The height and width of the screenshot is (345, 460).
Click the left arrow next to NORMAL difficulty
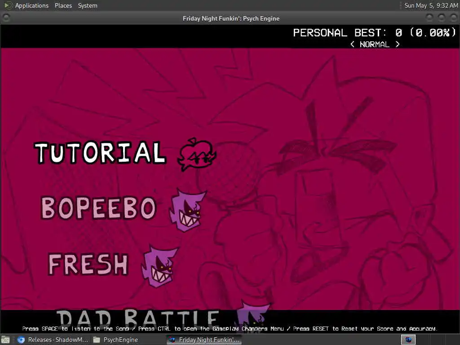pos(352,44)
